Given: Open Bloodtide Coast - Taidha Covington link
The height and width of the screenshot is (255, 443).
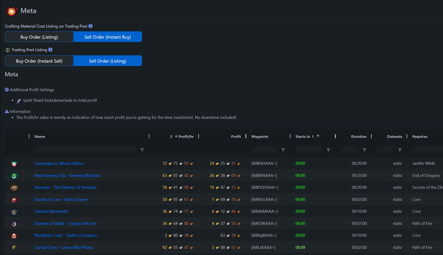Looking at the screenshot, I should tap(66, 235).
